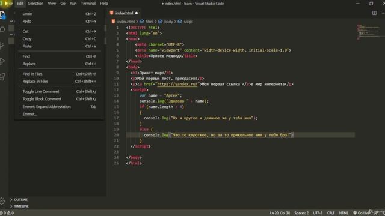Click the Ln 20, Col 38 status entry
Image resolution: width=385 pixels, height=216 pixels.
tap(279, 213)
